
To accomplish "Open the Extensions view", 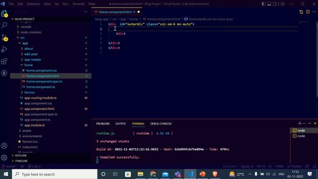I will click(x=4, y=61).
